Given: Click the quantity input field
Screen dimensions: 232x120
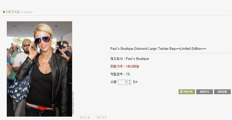Looking at the screenshot, I should 123,82.
